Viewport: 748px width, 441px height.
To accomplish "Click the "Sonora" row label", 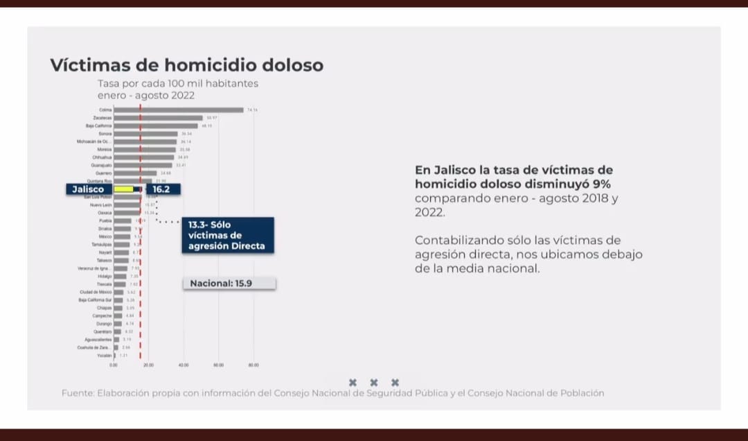I will click(x=105, y=134).
